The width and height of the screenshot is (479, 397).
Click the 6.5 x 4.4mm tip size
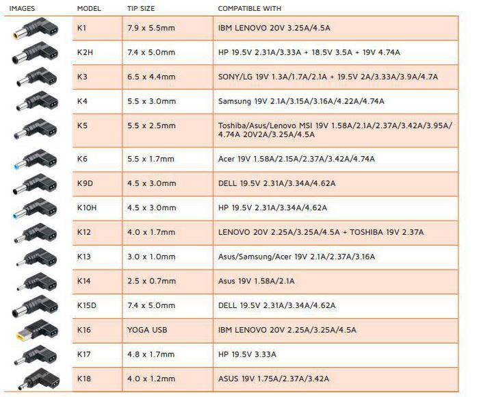(151, 77)
